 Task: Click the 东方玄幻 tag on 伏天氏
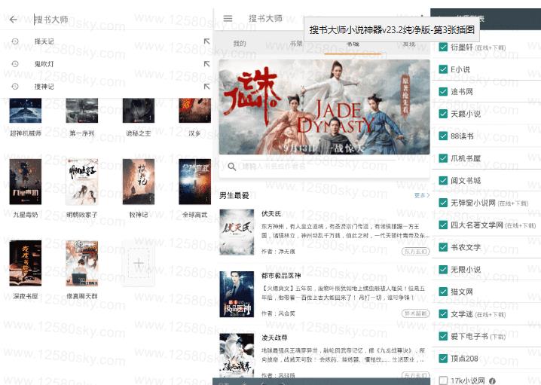(416, 252)
